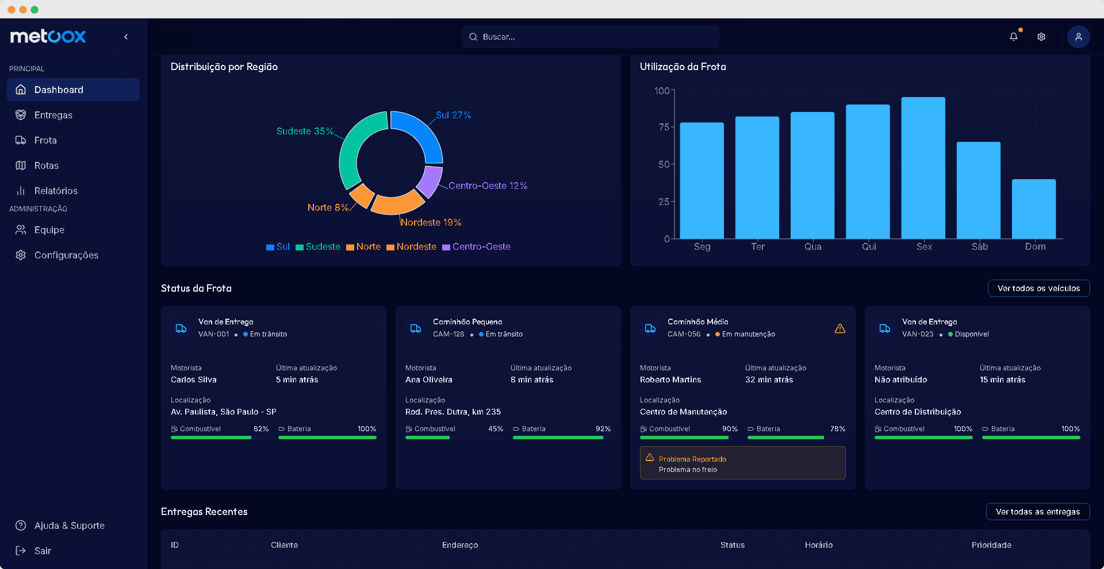1104x569 pixels.
Task: Click the warning triangle on CAM-056 card
Action: (840, 328)
